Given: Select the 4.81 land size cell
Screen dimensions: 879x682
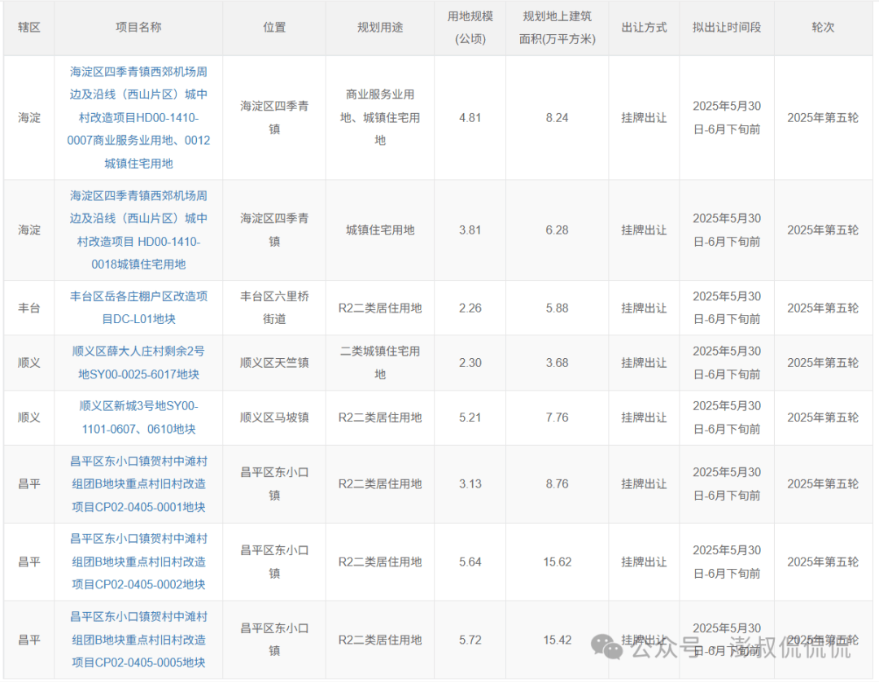Looking at the screenshot, I should 470,117.
